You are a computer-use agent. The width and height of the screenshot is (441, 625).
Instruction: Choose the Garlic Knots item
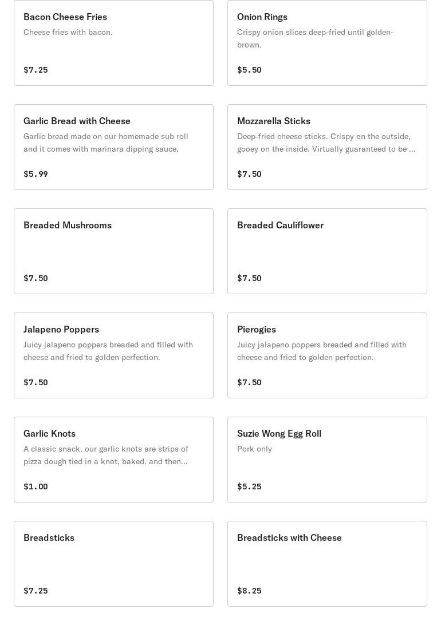(x=113, y=460)
